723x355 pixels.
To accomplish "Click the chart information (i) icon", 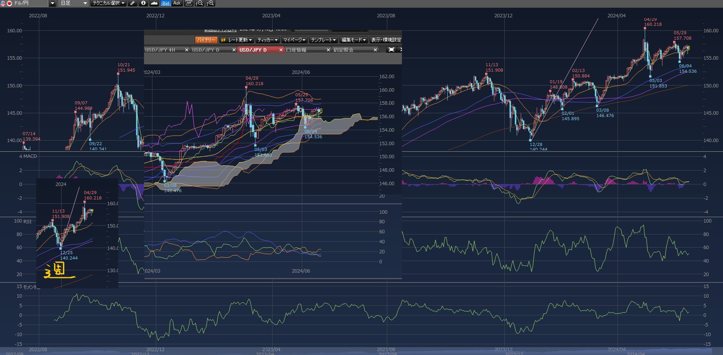I will pos(143,3).
